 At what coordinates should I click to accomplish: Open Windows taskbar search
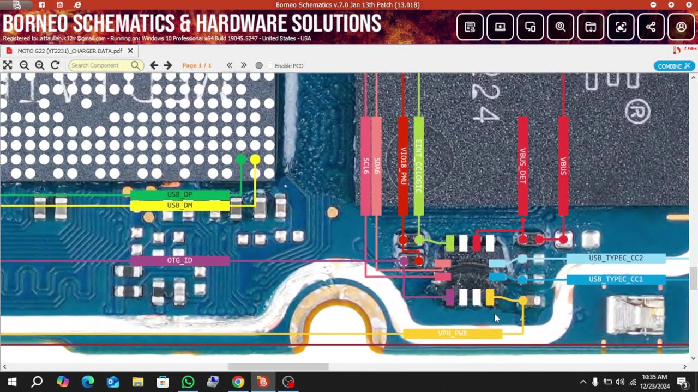tap(37, 382)
